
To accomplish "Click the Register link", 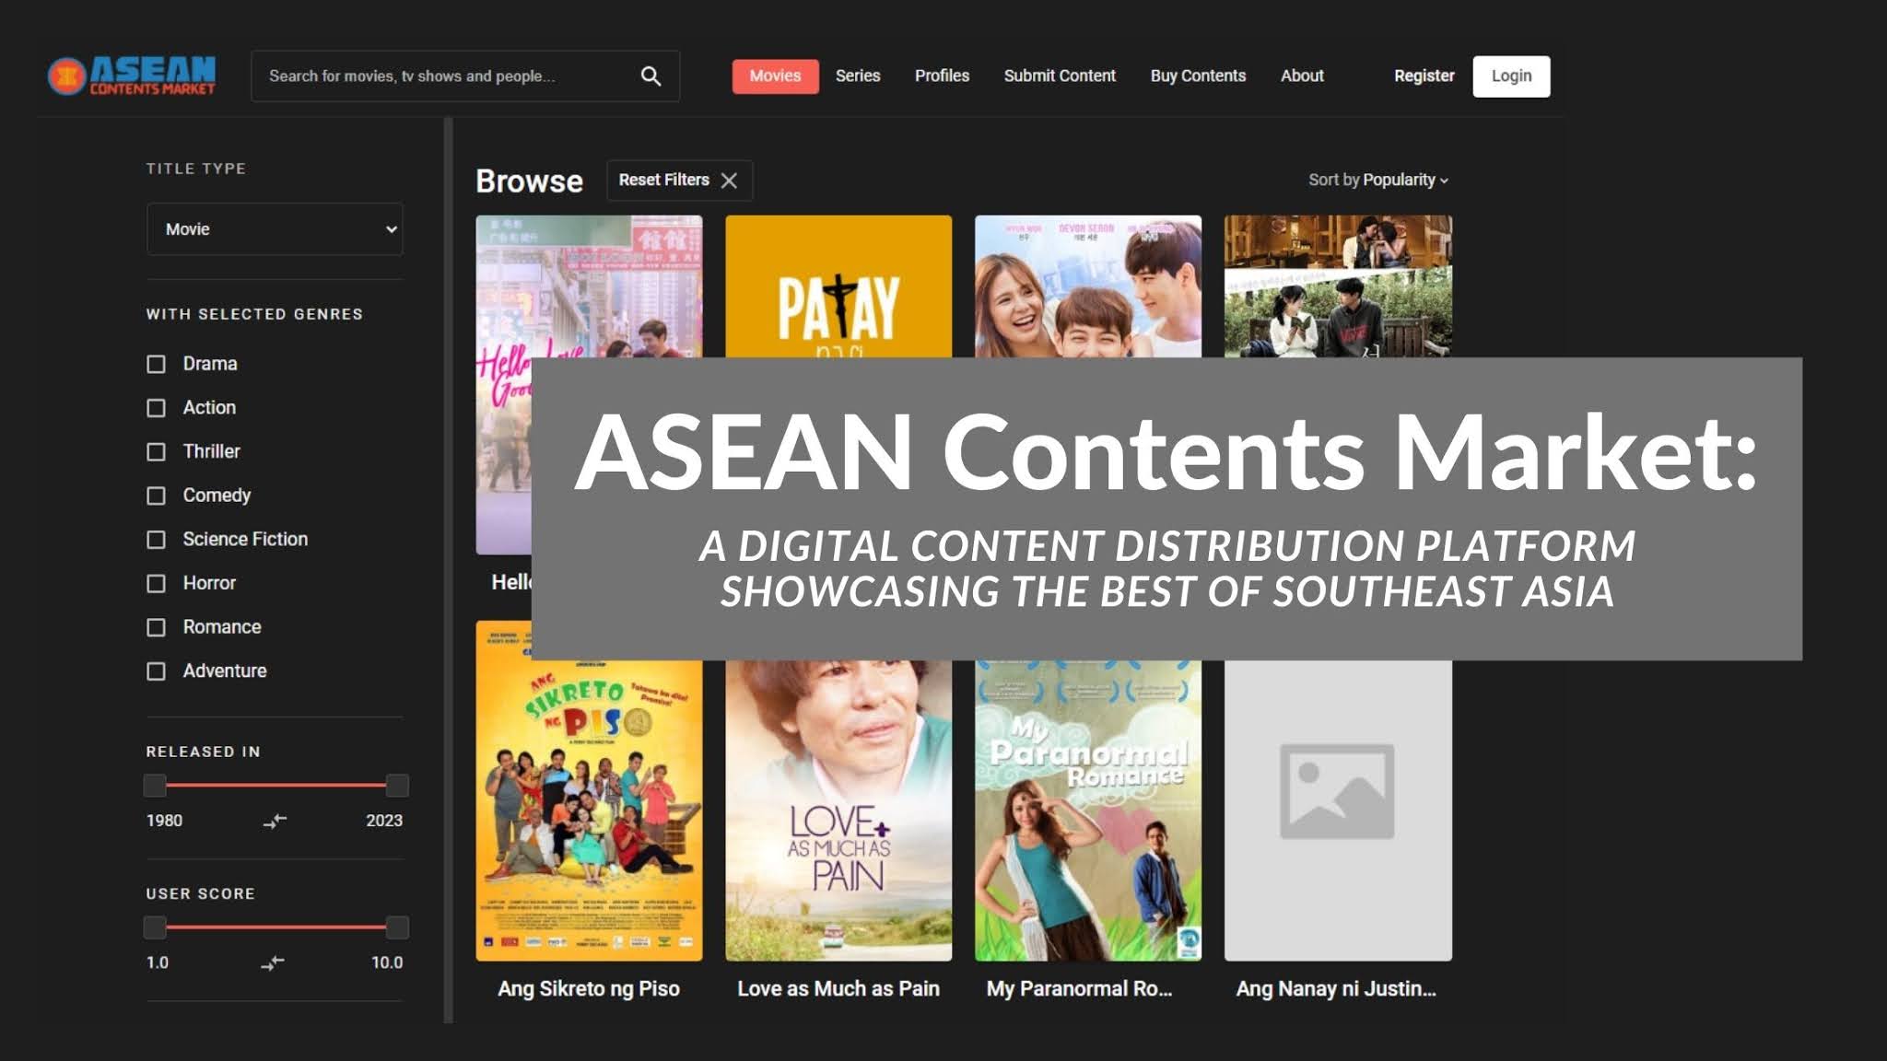I will (1424, 76).
